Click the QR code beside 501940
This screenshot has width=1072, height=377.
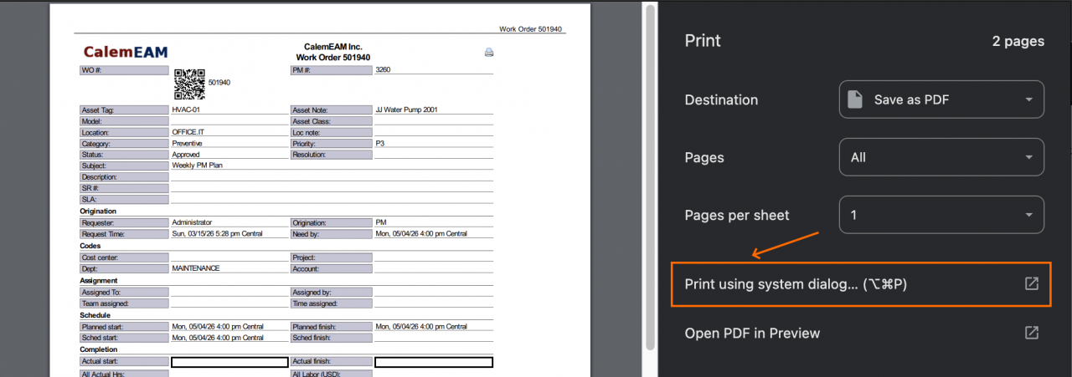click(189, 84)
